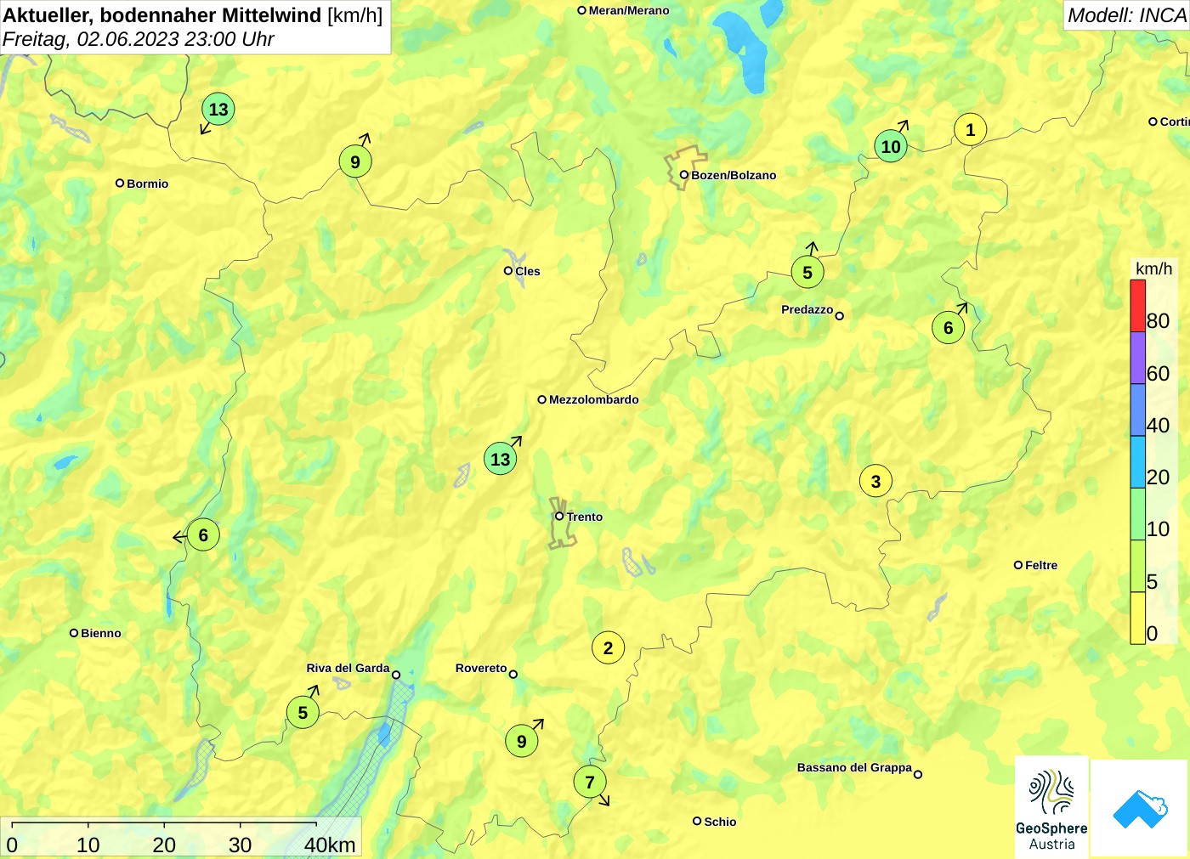1190x859 pixels.
Task: Click the Rovereto city point
Action: tap(513, 675)
